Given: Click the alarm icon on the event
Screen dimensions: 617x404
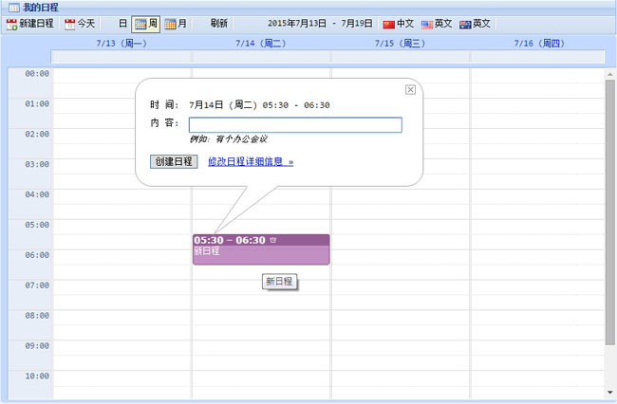Looking at the screenshot, I should 273,240.
